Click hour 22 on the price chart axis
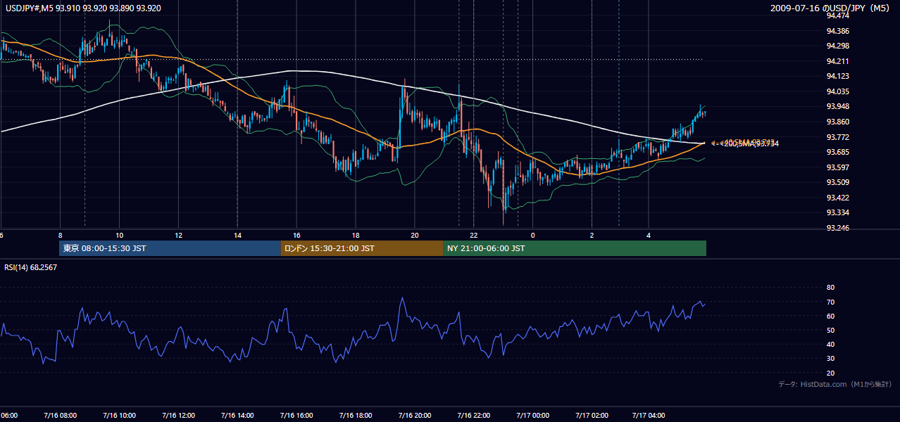This screenshot has height=422, width=900. coord(474,235)
